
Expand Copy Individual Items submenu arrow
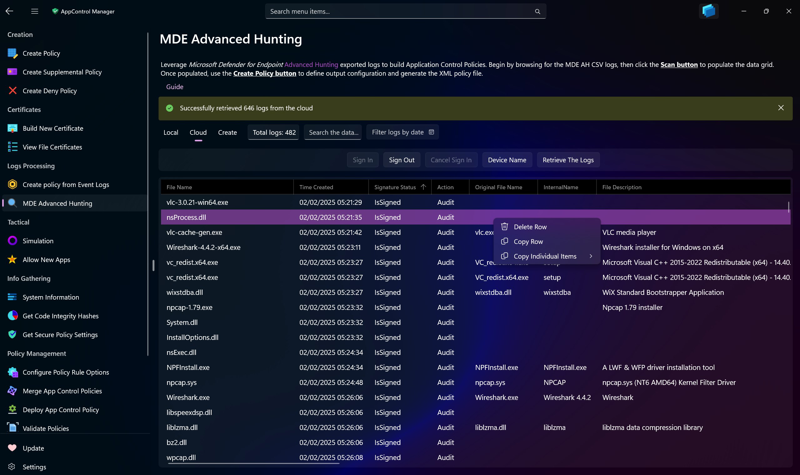(591, 256)
